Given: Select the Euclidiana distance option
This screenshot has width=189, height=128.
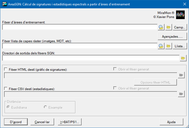Looking at the screenshot, I should click(9, 107).
